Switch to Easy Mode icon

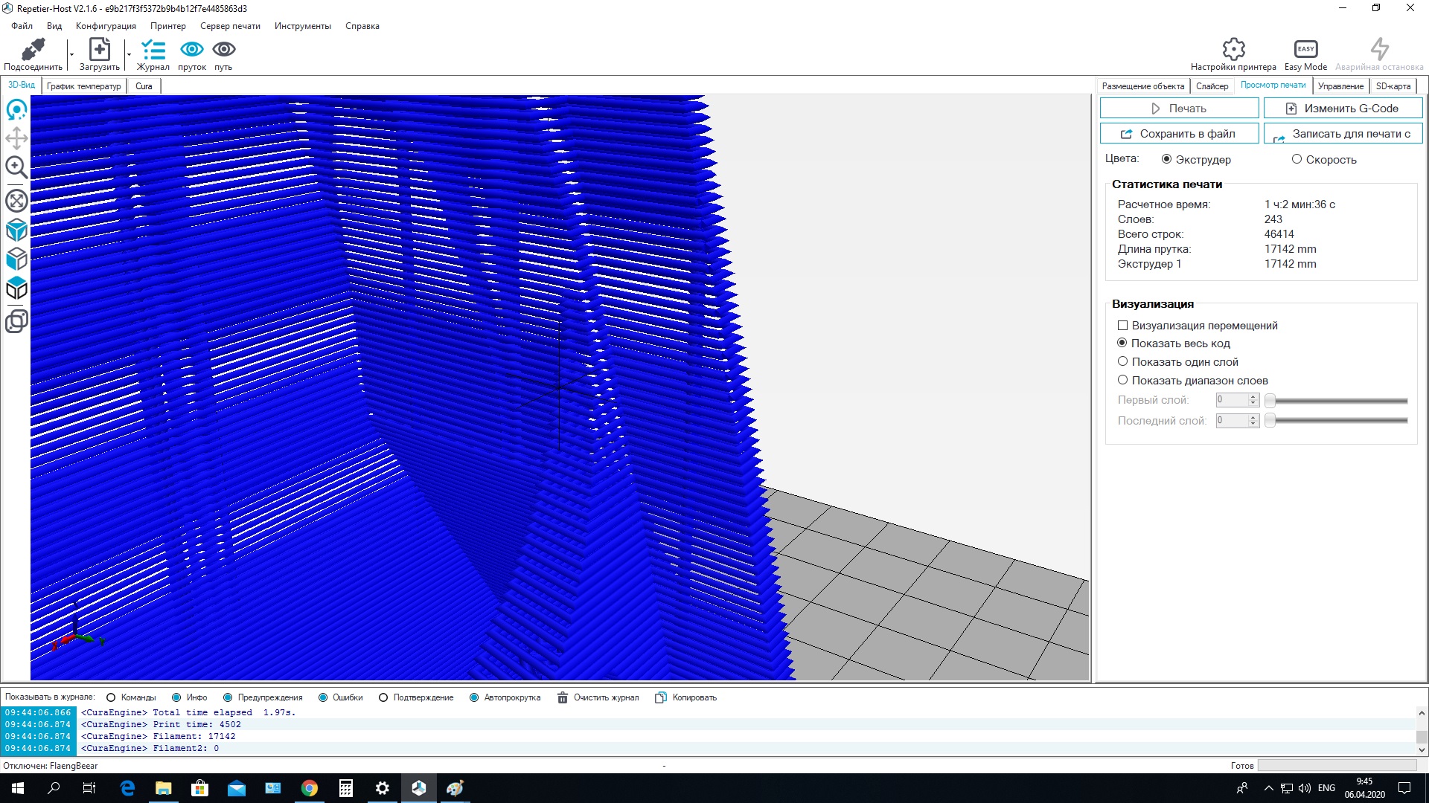coord(1305,49)
